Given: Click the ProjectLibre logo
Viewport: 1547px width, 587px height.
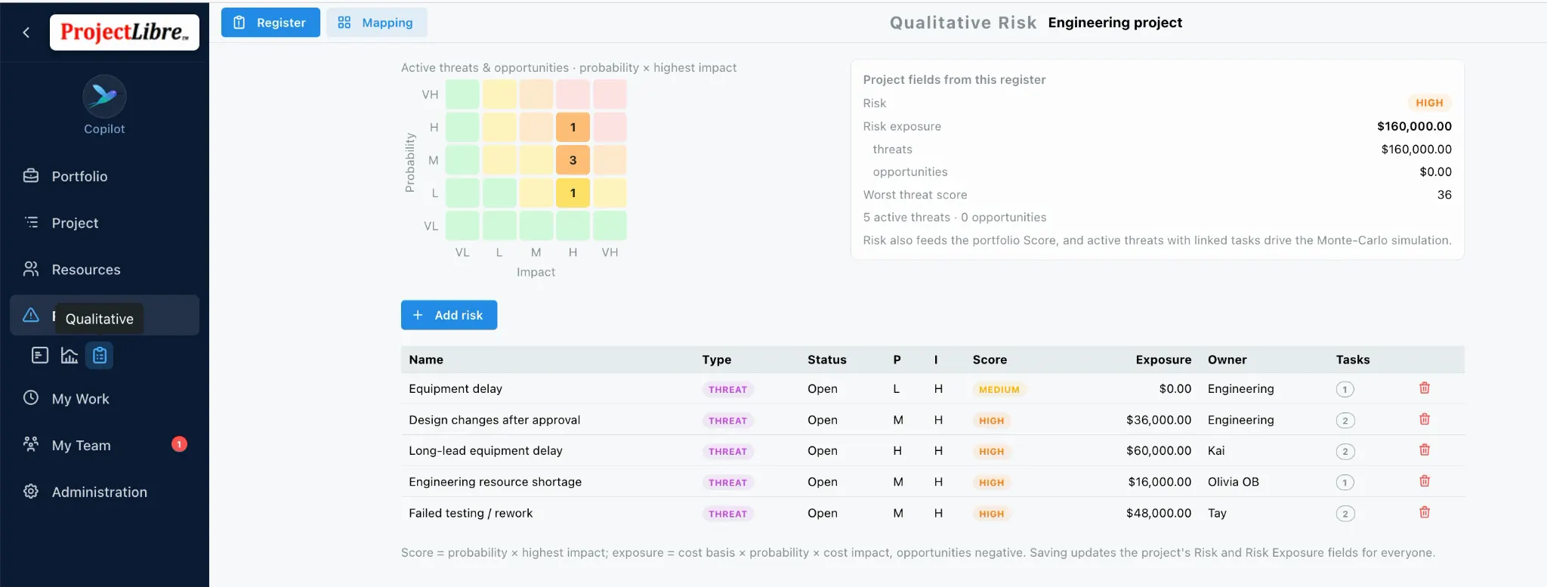Looking at the screenshot, I should pos(125,32).
